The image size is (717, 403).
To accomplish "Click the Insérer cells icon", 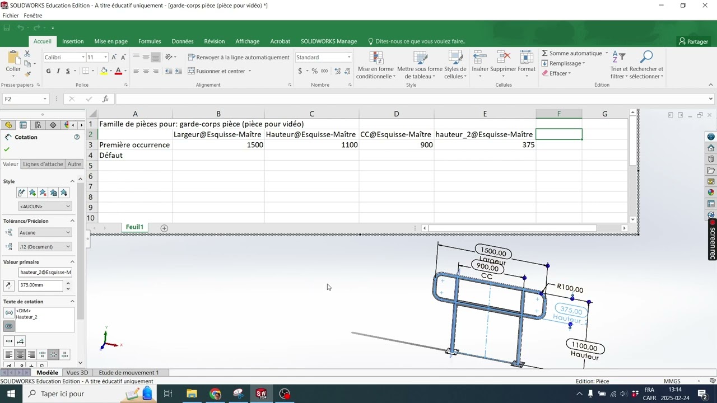I will point(480,58).
